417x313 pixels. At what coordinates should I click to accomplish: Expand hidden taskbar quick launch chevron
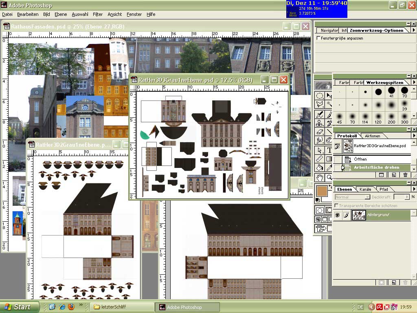coord(81,305)
